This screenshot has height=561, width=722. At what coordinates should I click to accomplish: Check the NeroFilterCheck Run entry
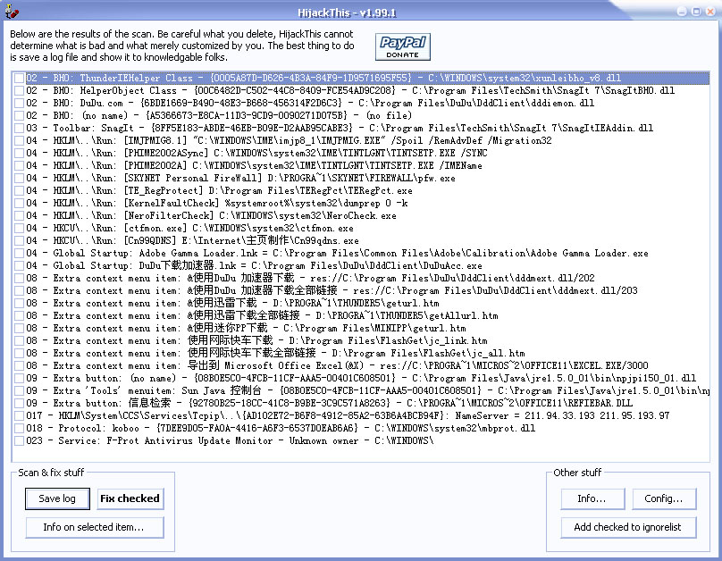(19, 216)
